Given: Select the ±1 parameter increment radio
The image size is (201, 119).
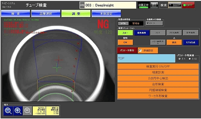Looking at the screenshot, I should tap(180, 59).
